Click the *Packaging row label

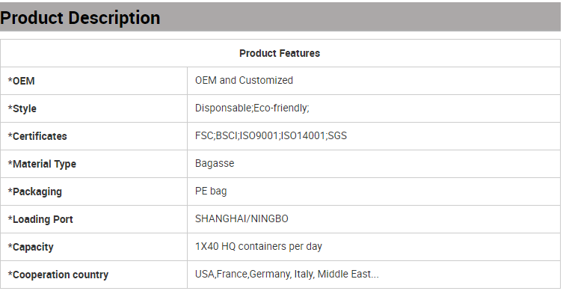click(x=35, y=192)
